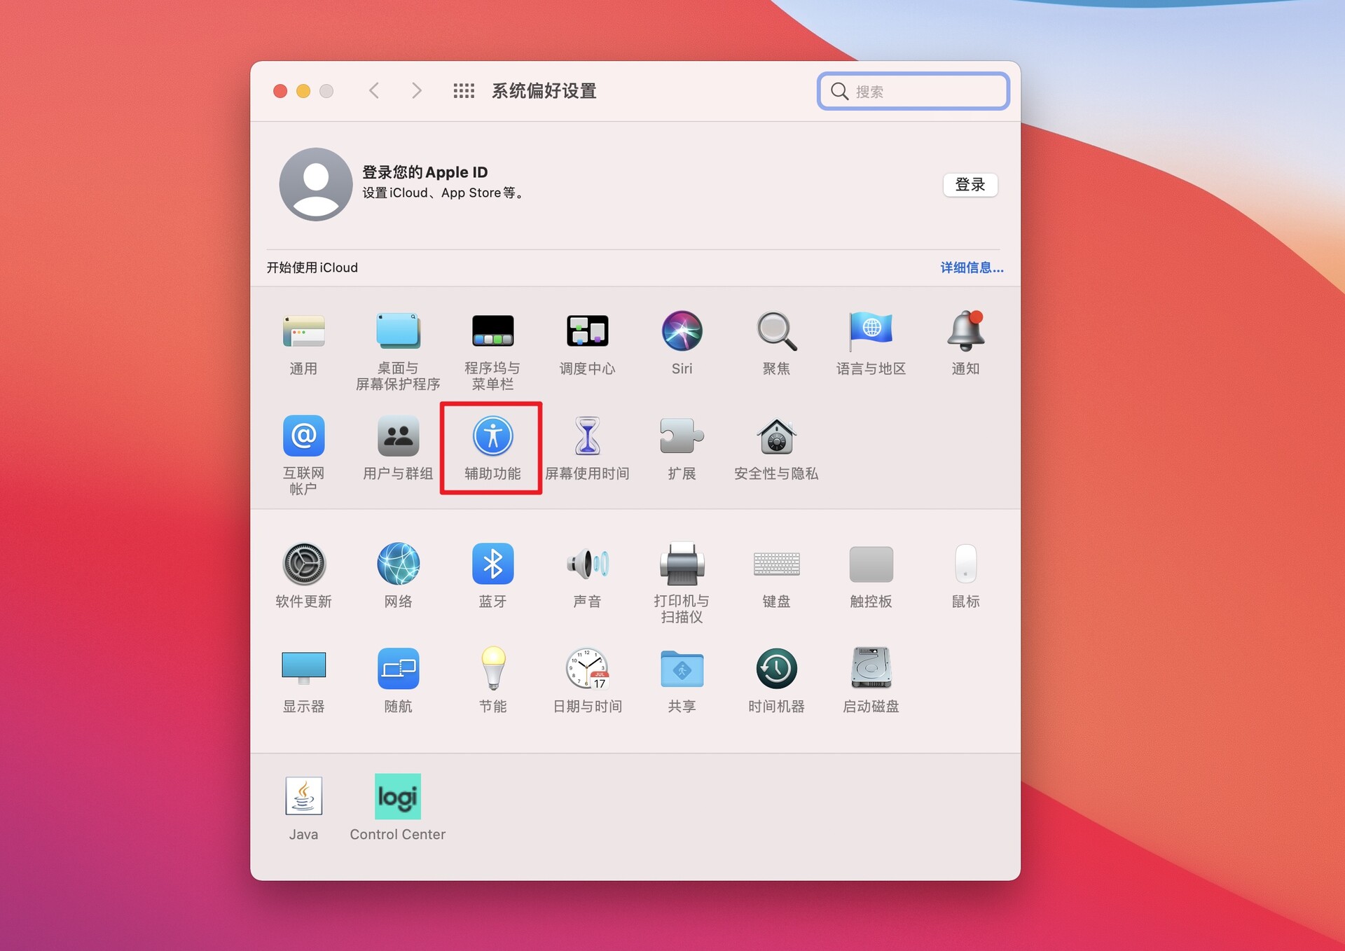Viewport: 1345px width, 951px height.
Task: Click inside the 搜索 search field
Action: click(913, 90)
